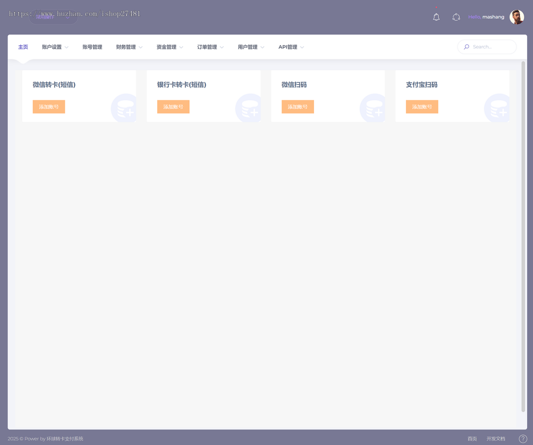Select the API管理 menu label

[288, 47]
